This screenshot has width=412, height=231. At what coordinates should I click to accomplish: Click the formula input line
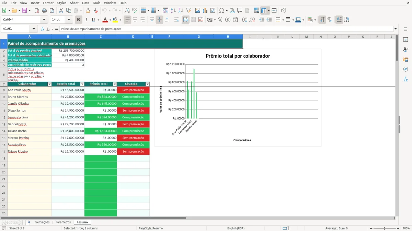coord(226,29)
